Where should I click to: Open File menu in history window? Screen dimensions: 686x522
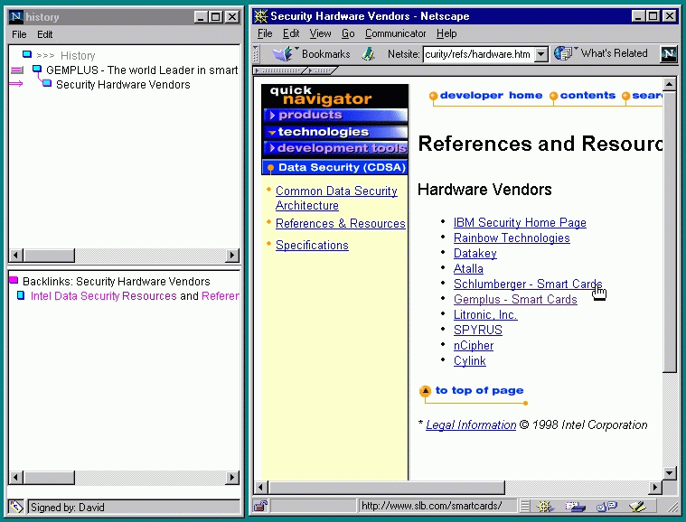(x=19, y=34)
